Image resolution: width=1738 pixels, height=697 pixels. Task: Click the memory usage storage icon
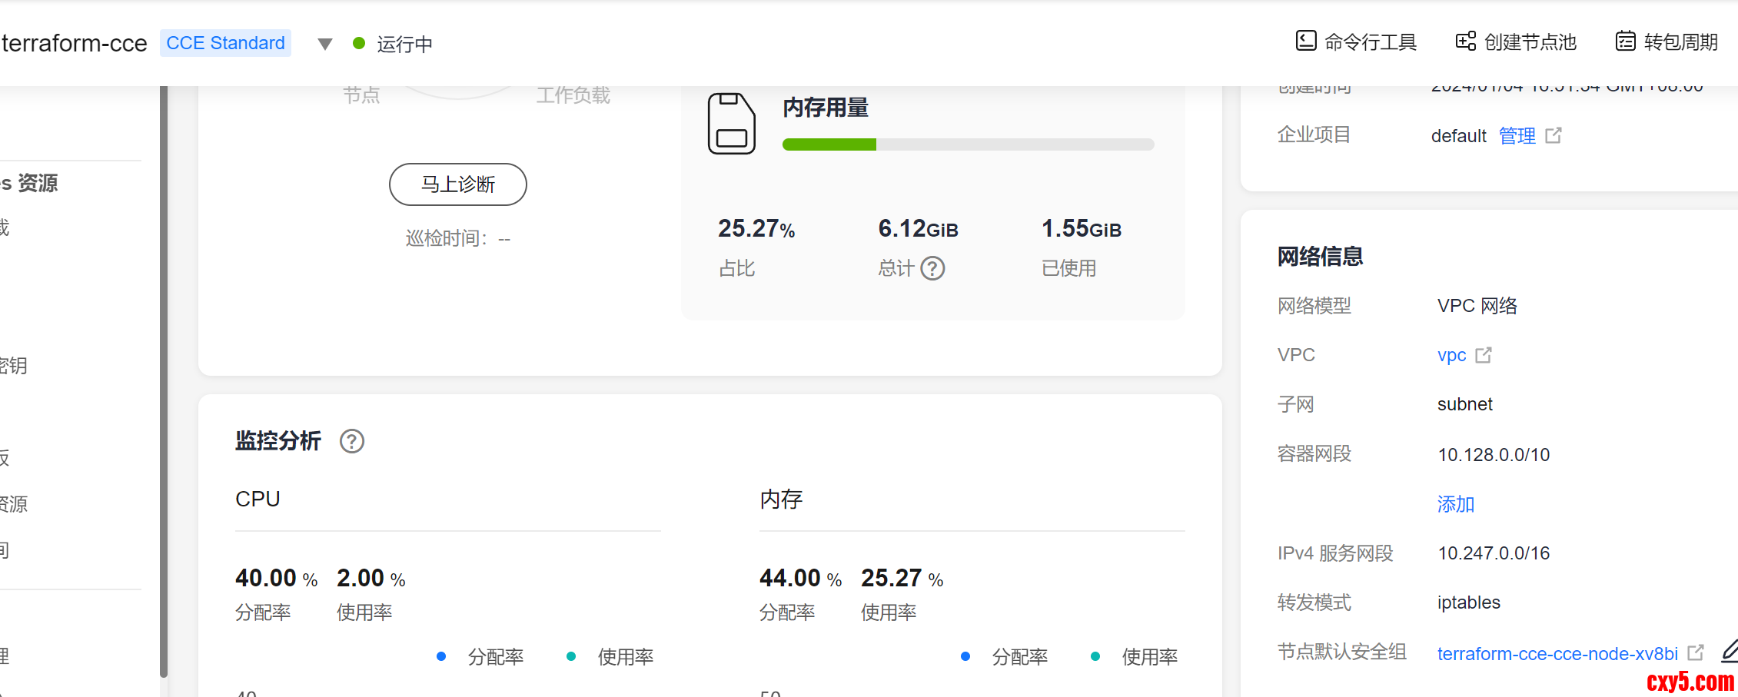point(731,124)
